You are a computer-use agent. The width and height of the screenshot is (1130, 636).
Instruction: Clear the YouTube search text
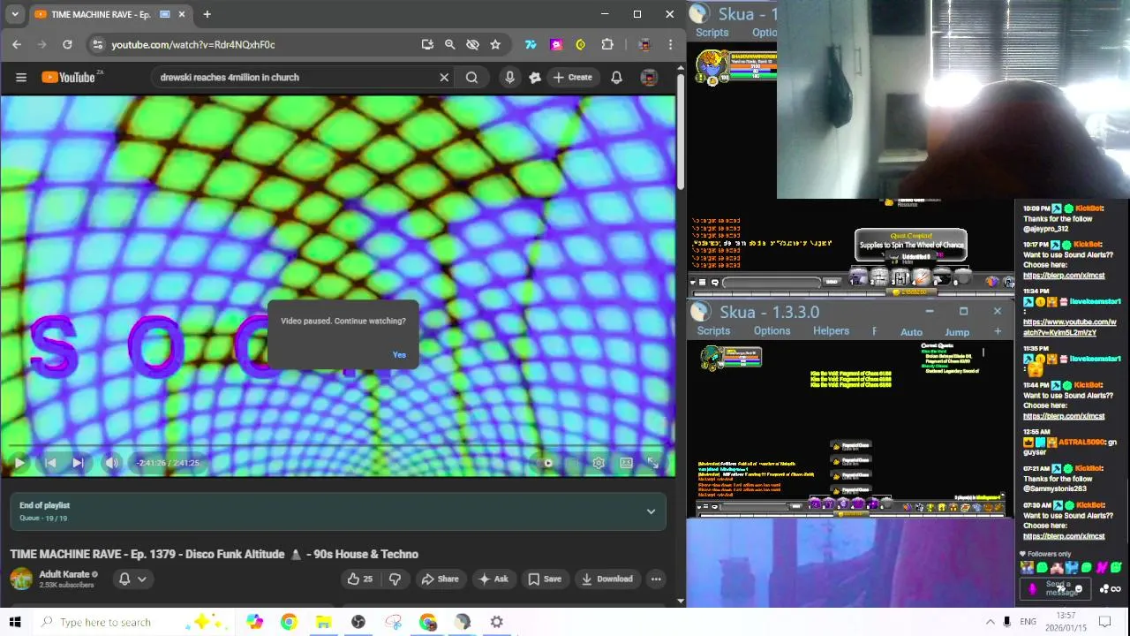coord(444,78)
